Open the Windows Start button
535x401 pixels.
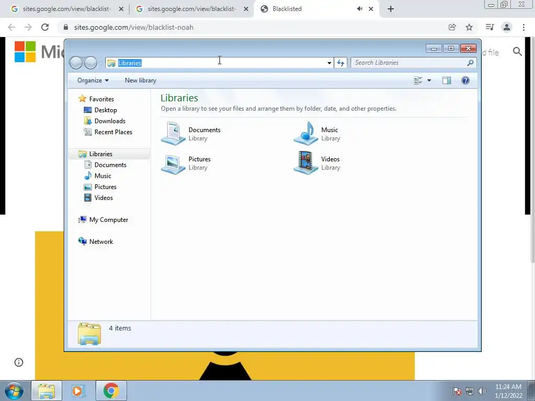14,391
